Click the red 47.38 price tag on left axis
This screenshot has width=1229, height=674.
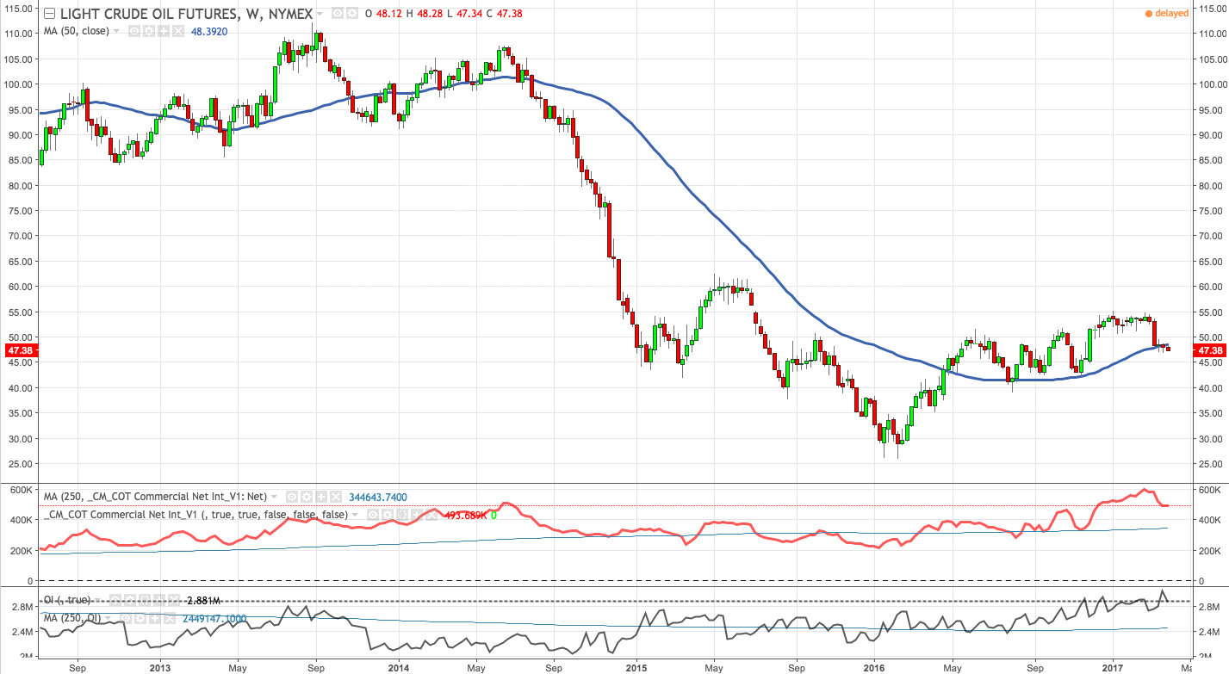point(17,350)
